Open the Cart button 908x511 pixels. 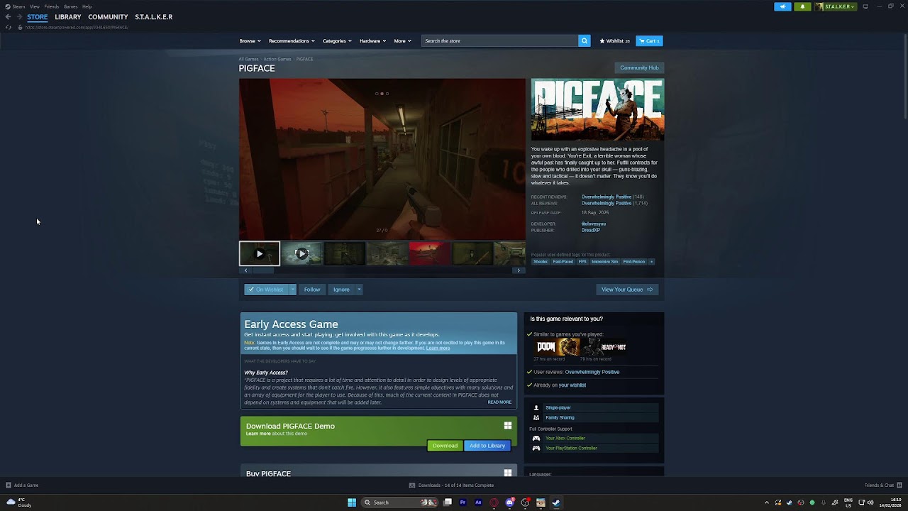(x=649, y=41)
